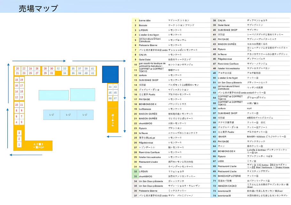Click Restaurant L'aube in row 30
Image resolution: width=291 pixels, height=205 pixels.
tap(148, 162)
